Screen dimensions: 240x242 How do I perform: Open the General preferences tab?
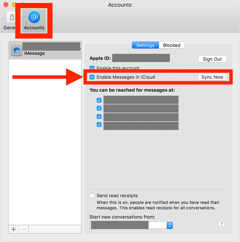[10, 21]
